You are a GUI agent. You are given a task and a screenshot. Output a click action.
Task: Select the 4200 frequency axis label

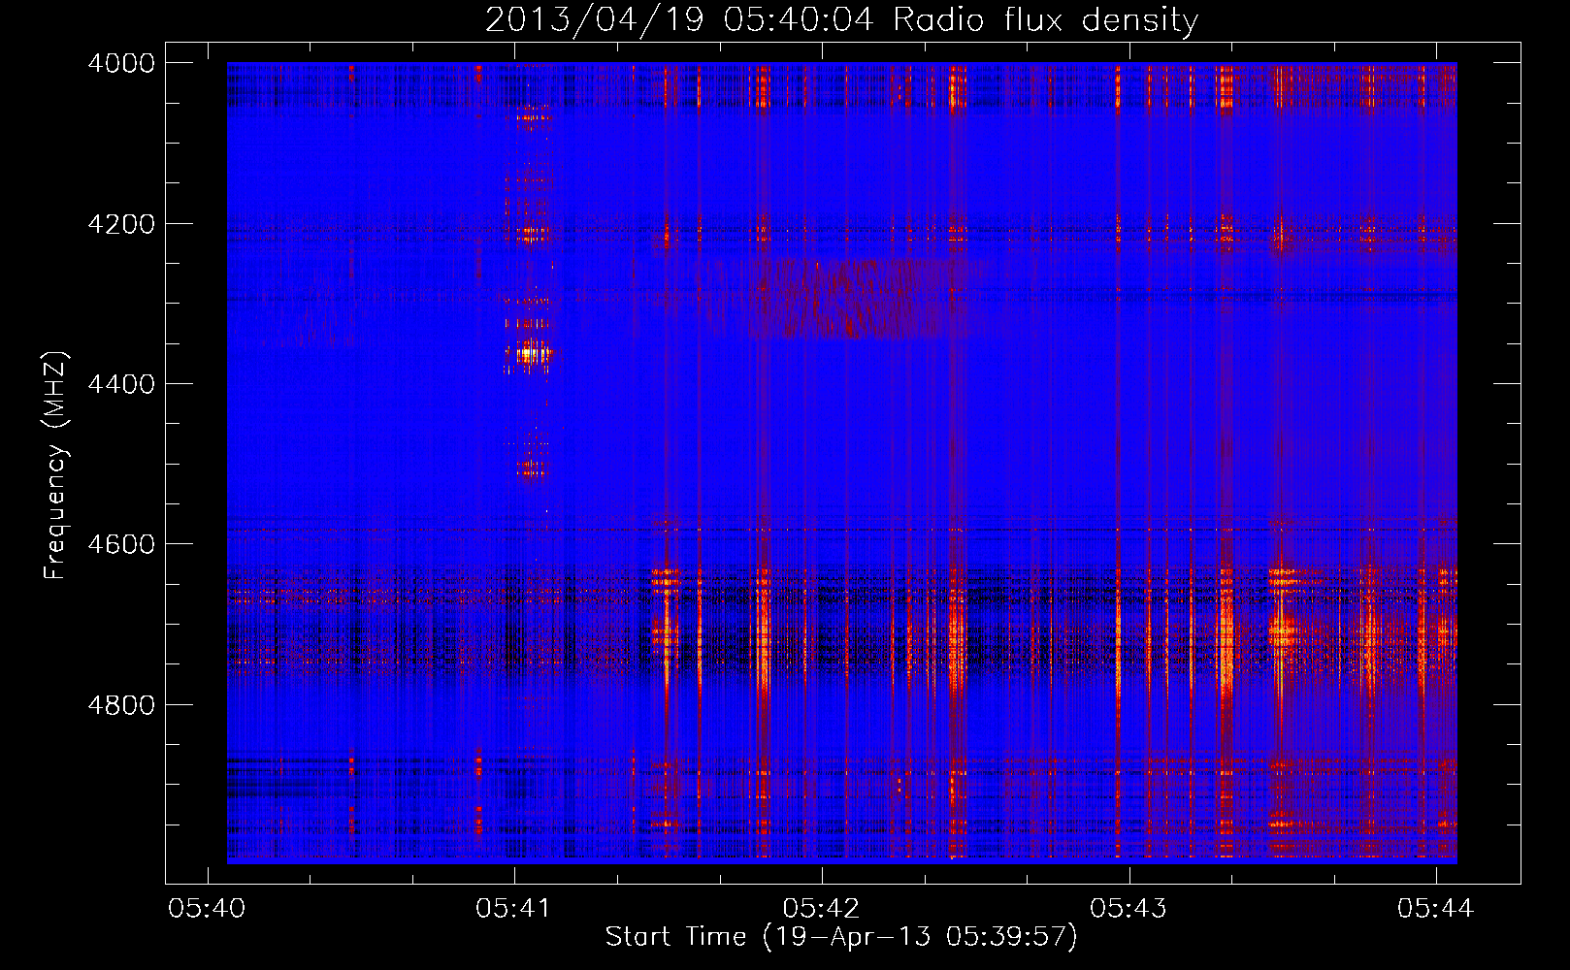[x=121, y=224]
